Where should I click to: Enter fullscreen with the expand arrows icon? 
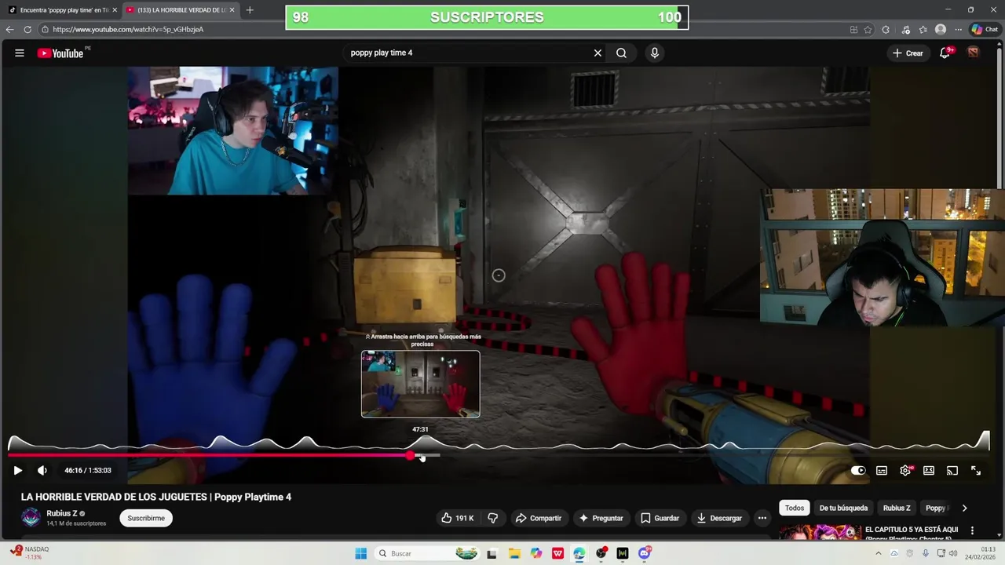click(976, 470)
